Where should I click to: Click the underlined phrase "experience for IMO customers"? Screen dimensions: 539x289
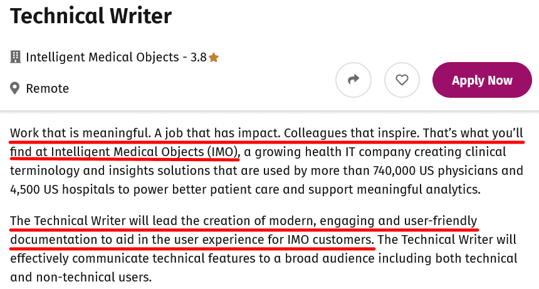[301, 239]
